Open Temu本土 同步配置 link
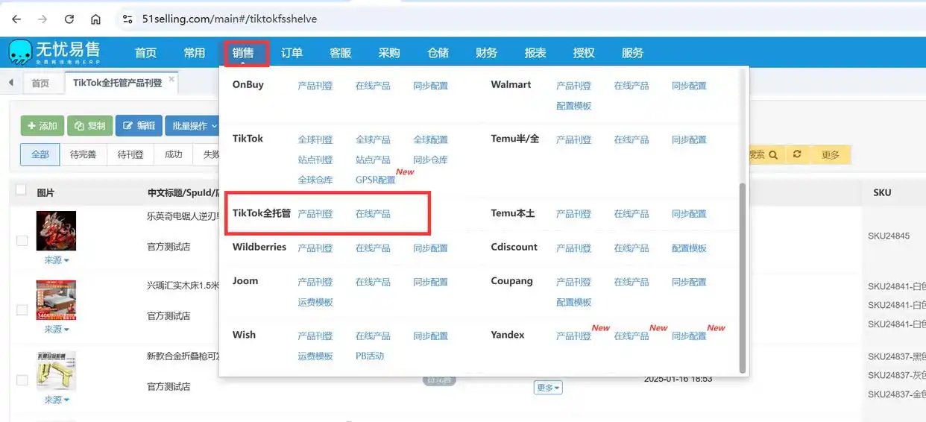 (x=689, y=214)
